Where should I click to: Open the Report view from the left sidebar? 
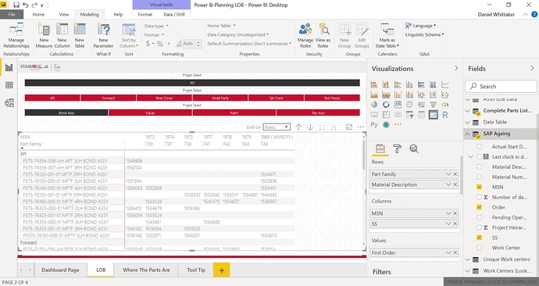point(9,67)
